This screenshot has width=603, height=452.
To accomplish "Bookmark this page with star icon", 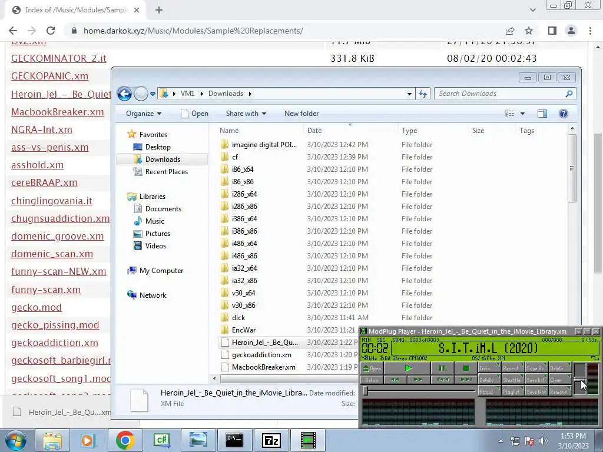I will 529,31.
